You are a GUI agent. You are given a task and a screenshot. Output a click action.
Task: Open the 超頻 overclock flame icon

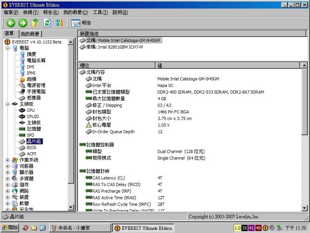click(x=22, y=79)
